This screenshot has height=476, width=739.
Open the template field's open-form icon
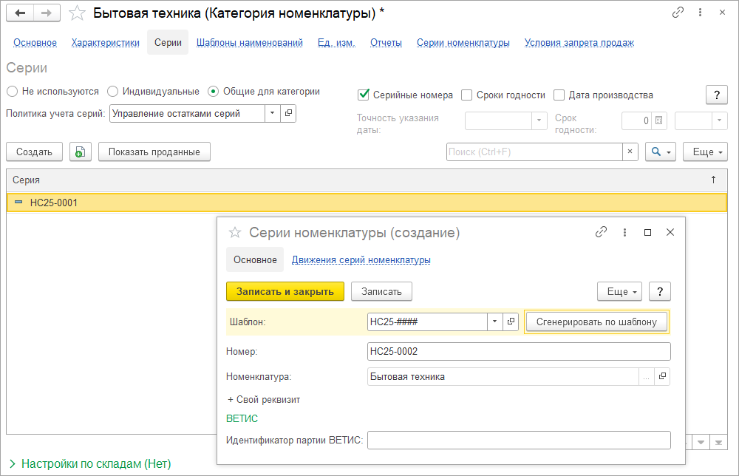point(511,322)
